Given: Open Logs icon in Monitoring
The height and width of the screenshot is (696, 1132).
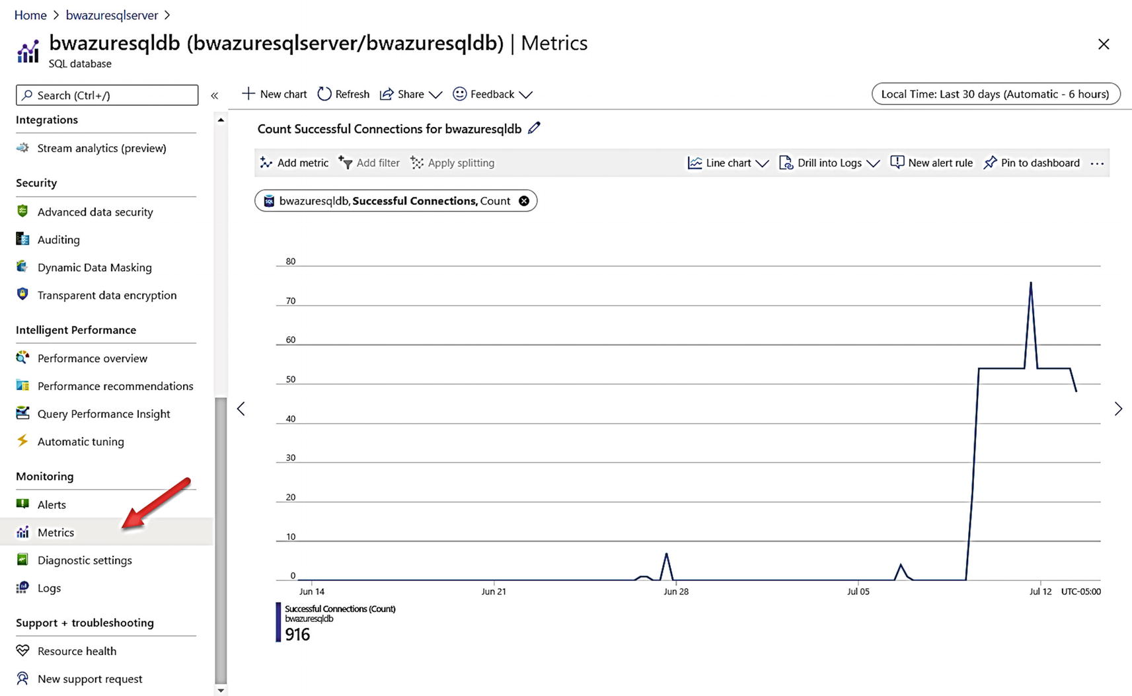Looking at the screenshot, I should click(x=22, y=587).
